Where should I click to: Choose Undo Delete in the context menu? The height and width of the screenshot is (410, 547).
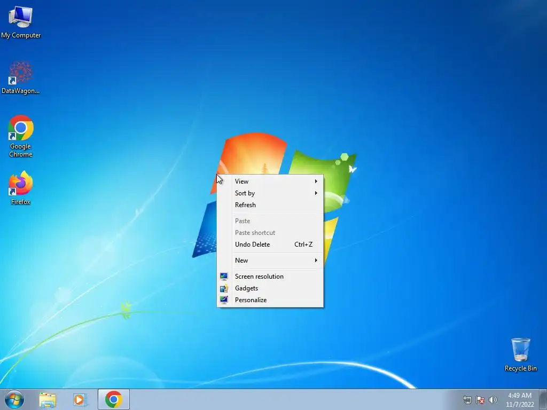[x=270, y=245]
